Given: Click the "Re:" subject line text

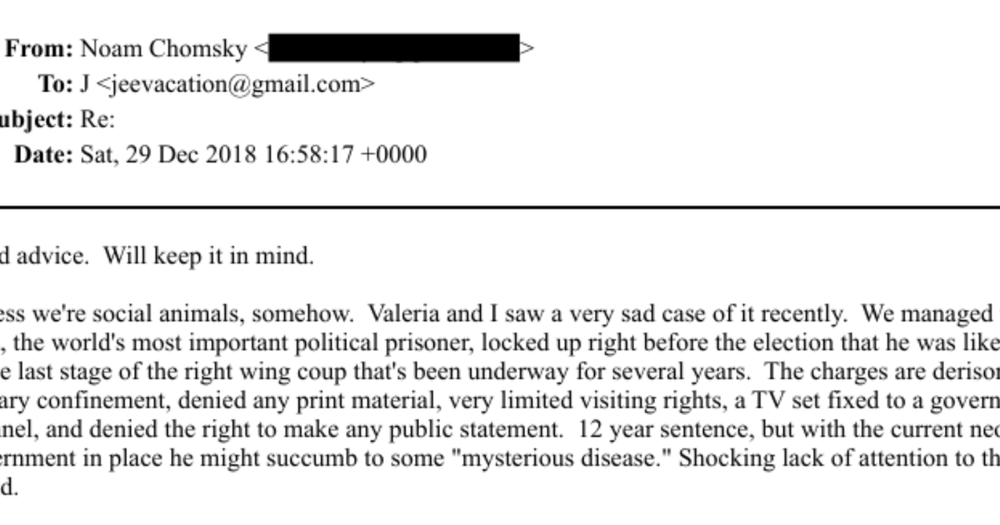Looking at the screenshot, I should [x=97, y=120].
